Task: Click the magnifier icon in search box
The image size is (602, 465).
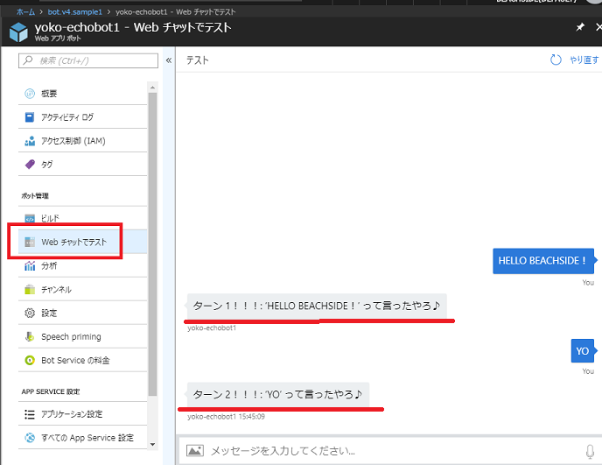Action: [x=28, y=60]
